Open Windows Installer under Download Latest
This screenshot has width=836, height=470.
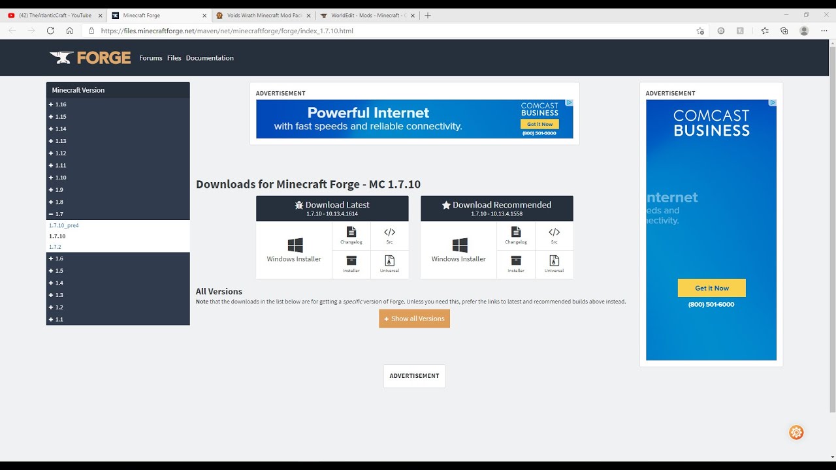click(294, 250)
